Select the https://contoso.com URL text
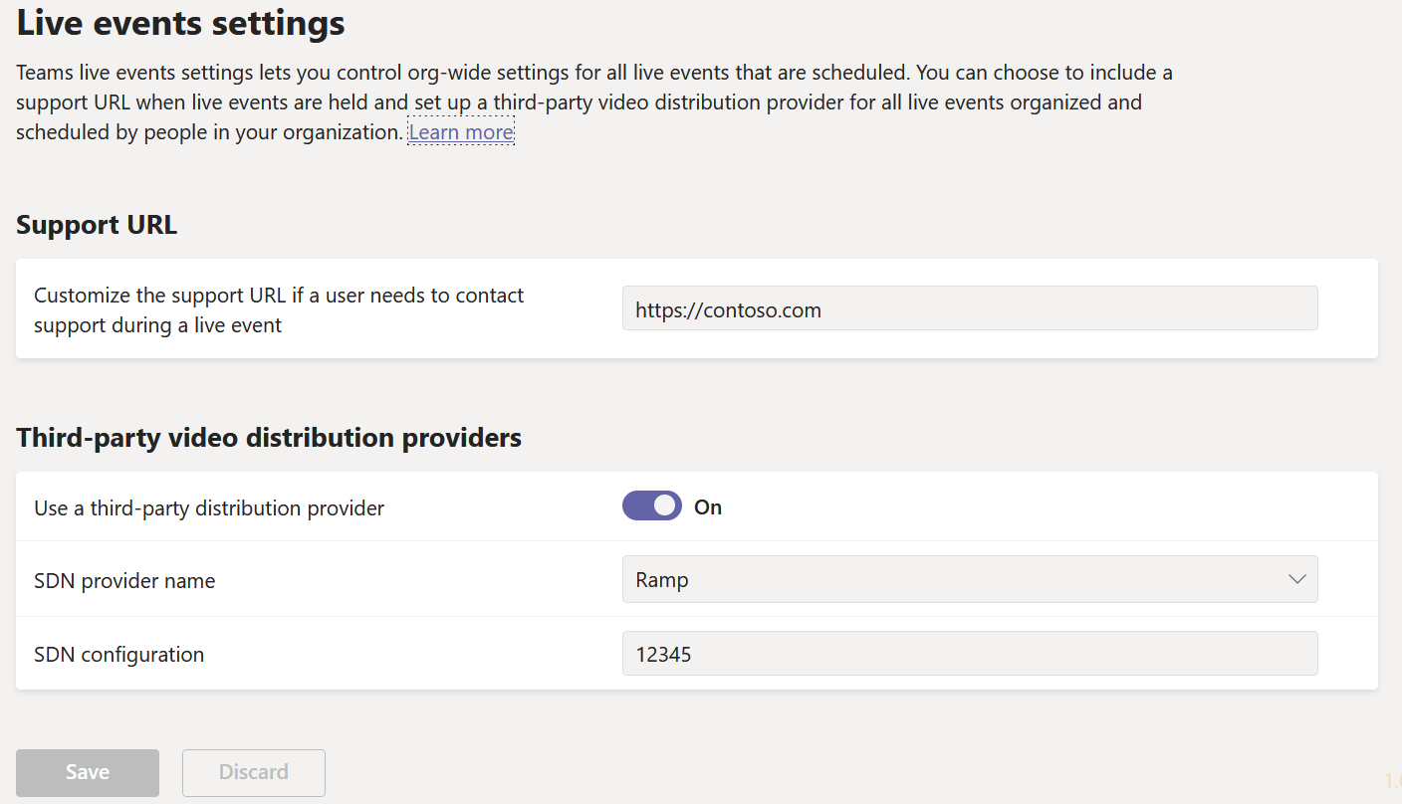 [x=726, y=309]
